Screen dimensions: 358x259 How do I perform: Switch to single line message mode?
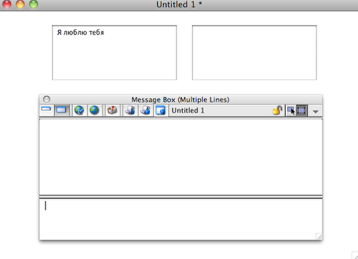[x=46, y=110]
